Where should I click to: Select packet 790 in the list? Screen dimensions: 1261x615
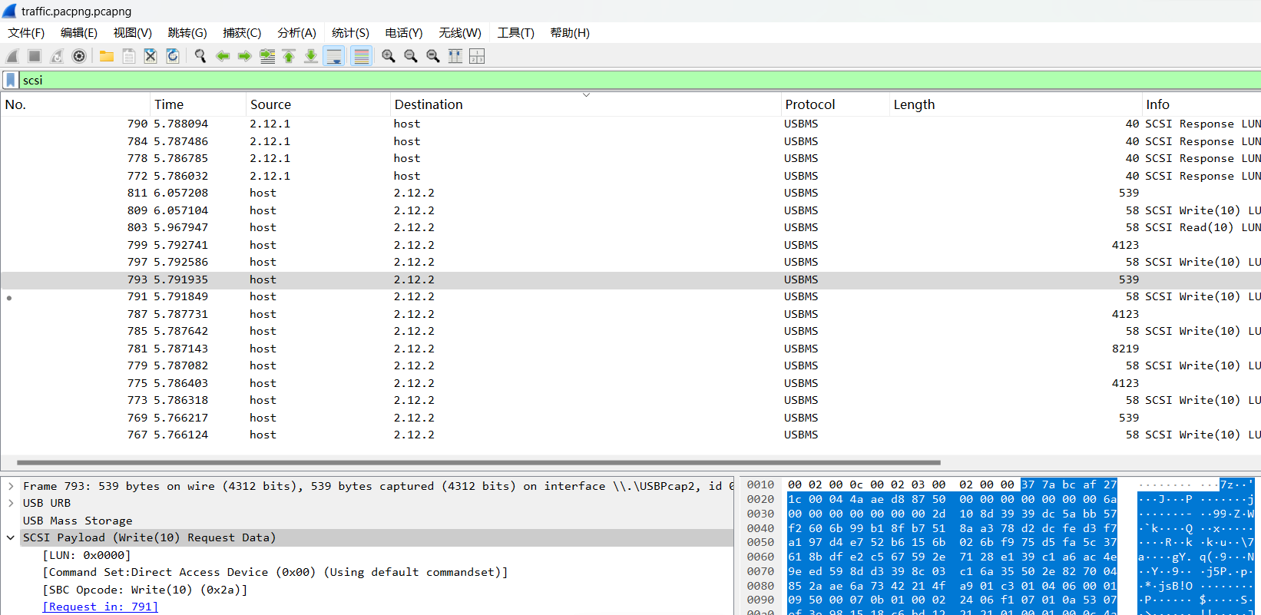630,124
